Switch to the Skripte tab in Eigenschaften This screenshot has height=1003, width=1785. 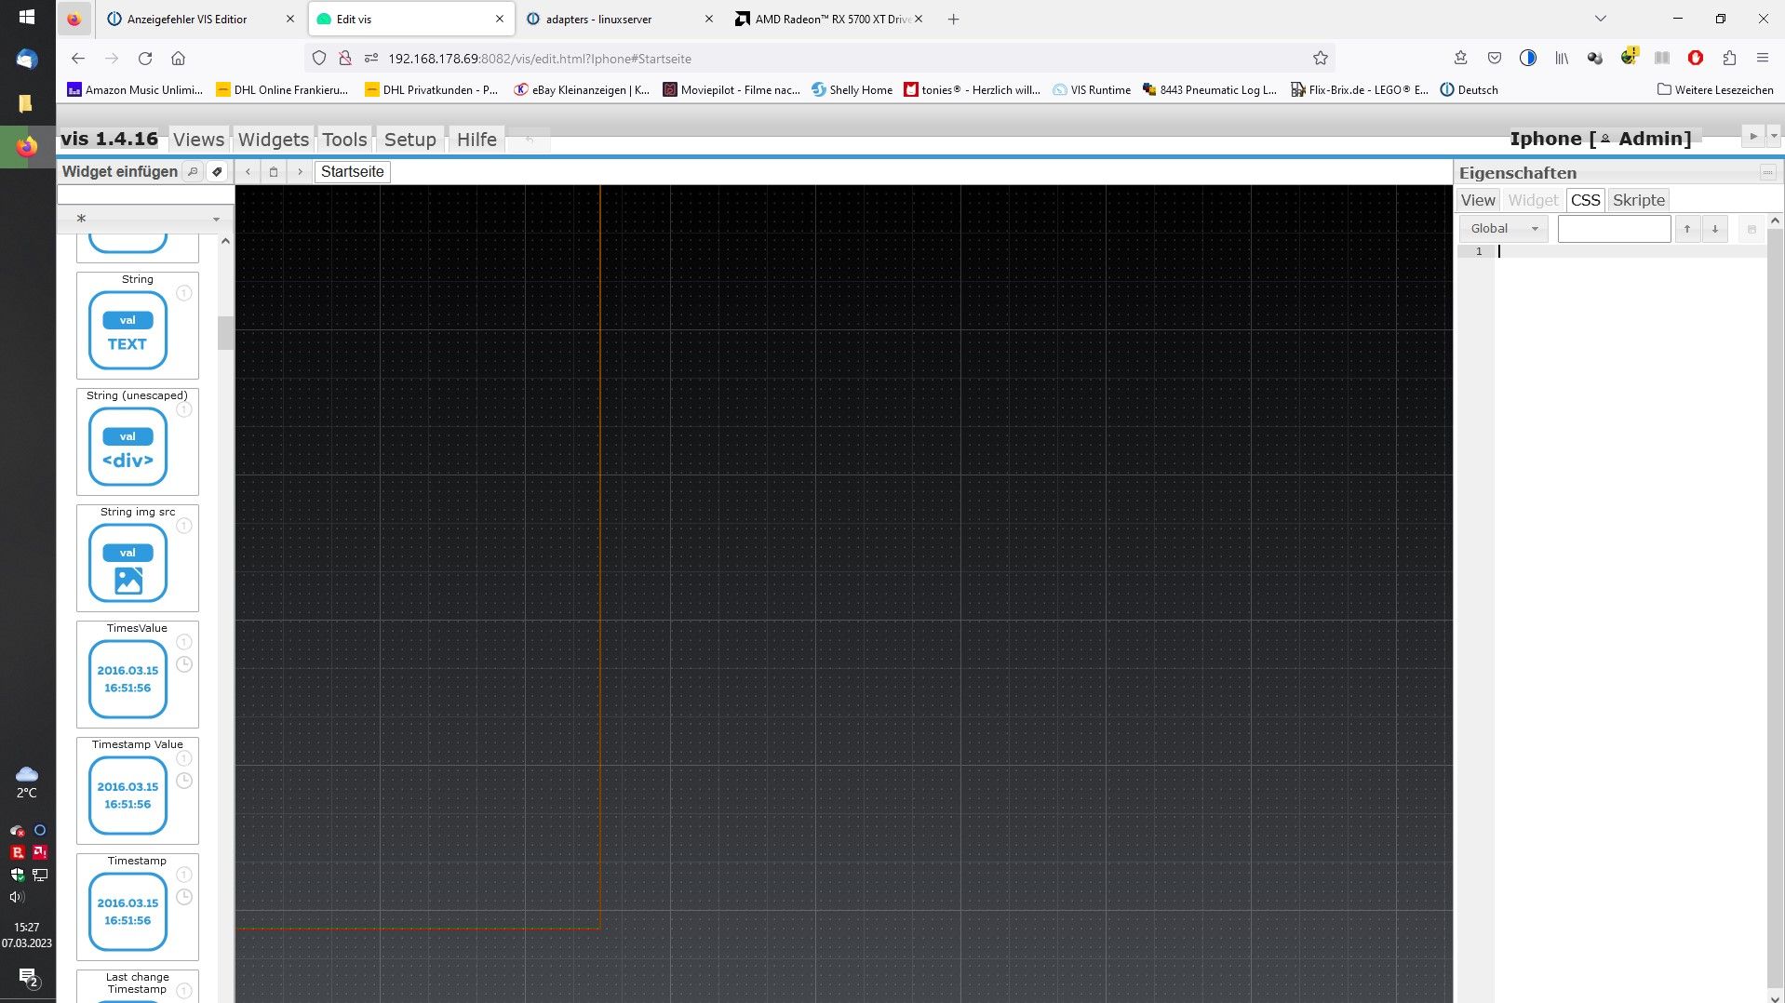(x=1638, y=200)
